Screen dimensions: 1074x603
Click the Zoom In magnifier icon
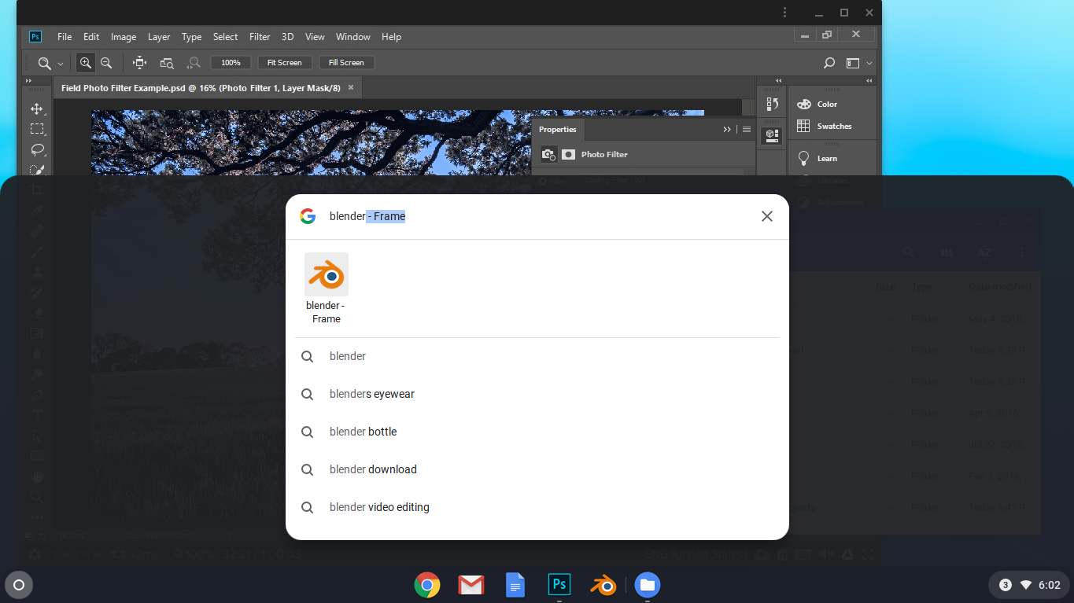86,63
